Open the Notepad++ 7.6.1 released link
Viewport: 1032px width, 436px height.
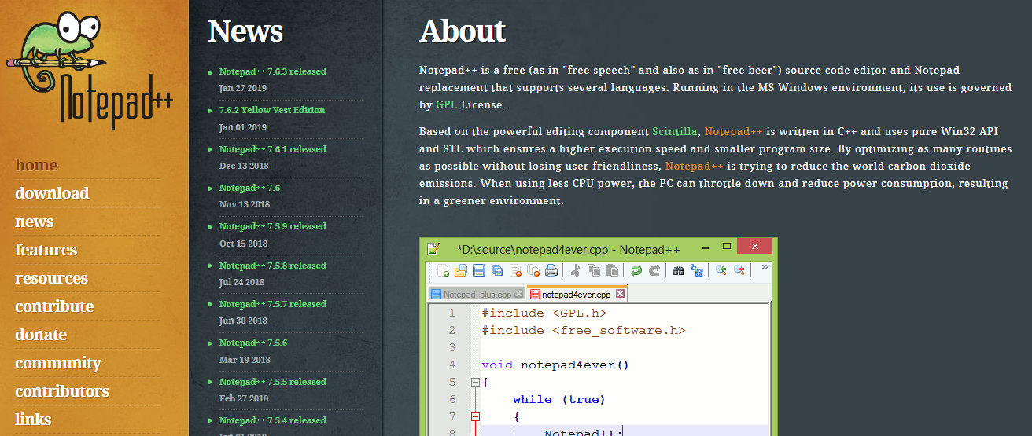[x=272, y=149]
